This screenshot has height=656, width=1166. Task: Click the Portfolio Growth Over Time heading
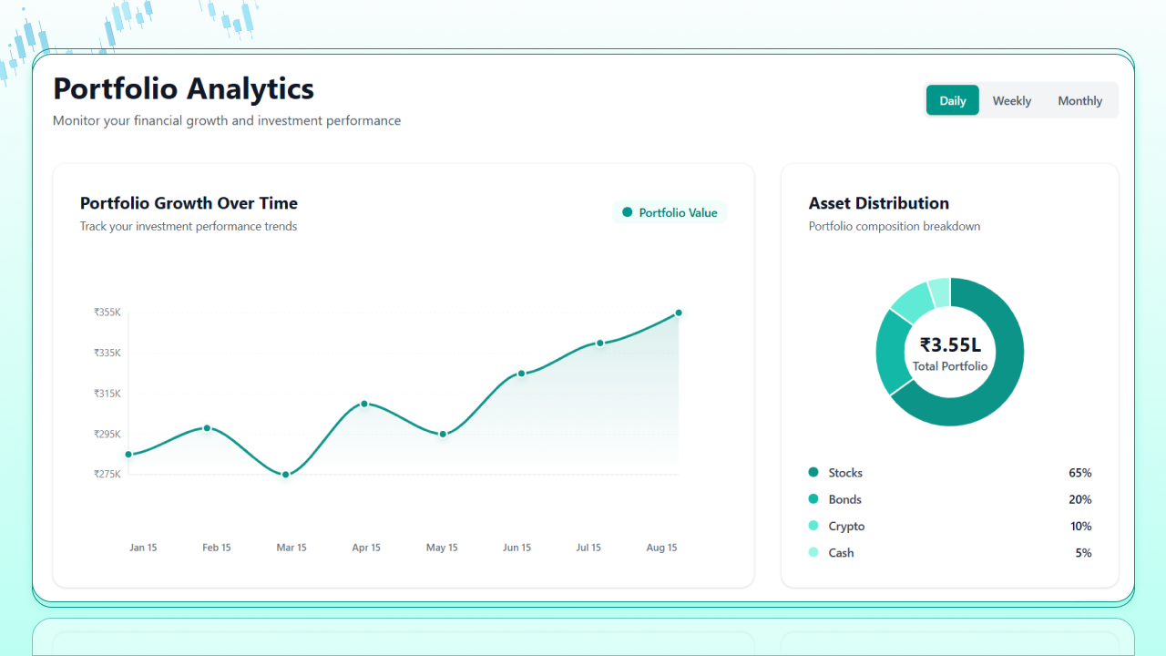(x=189, y=203)
